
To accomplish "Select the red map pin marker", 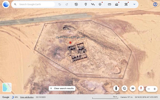I will 70,43.
